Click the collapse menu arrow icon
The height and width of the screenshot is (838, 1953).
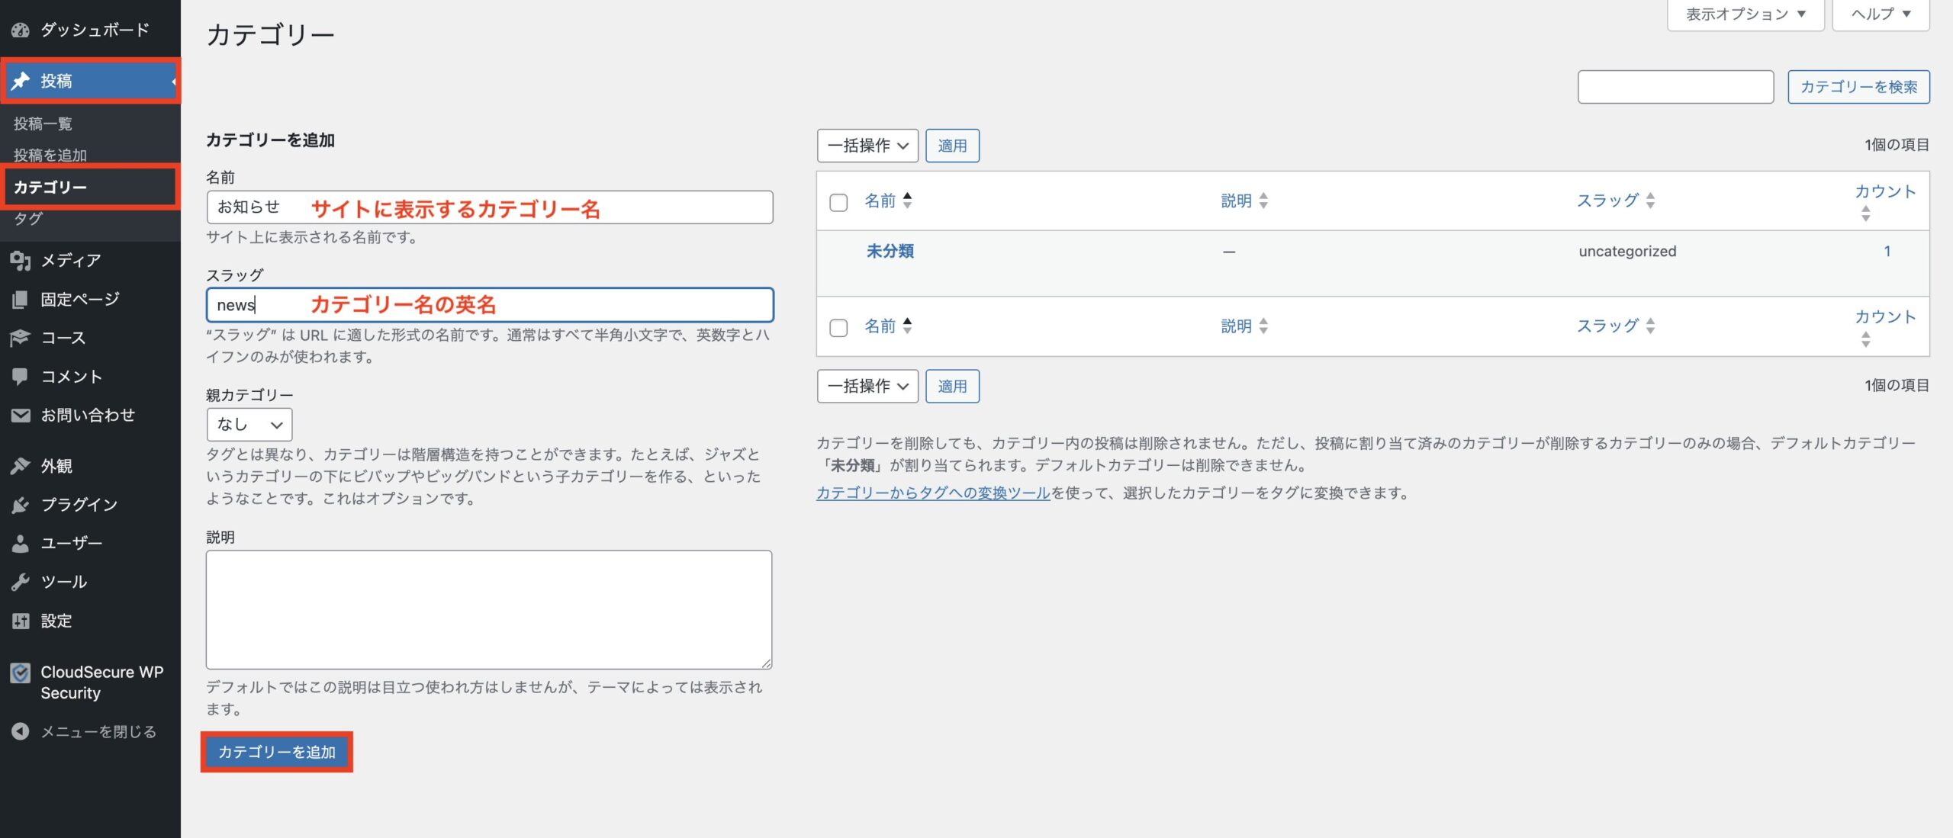[x=21, y=732]
